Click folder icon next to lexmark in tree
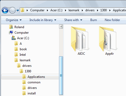 [16, 60]
